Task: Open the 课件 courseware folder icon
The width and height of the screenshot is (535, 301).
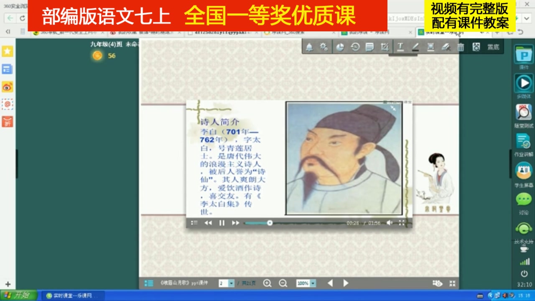Action: 524,55
